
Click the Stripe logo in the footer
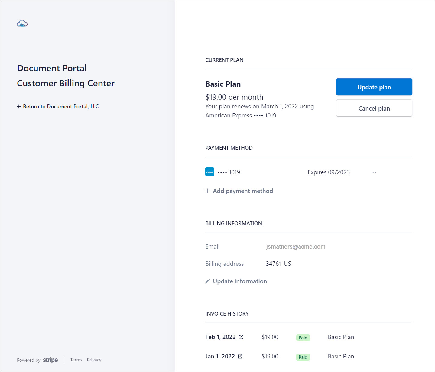click(x=50, y=360)
